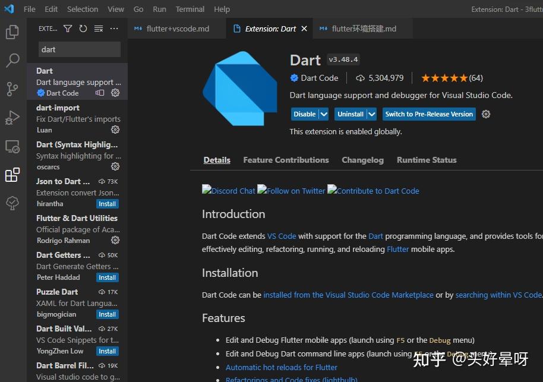Clear search results with the clear icon
Screen dimensions: 543x382
(x=99, y=28)
